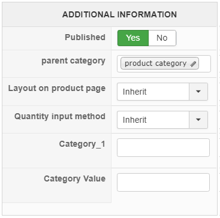Click the No text on white button
This screenshot has height=218, width=220.
pyautogui.click(x=162, y=38)
